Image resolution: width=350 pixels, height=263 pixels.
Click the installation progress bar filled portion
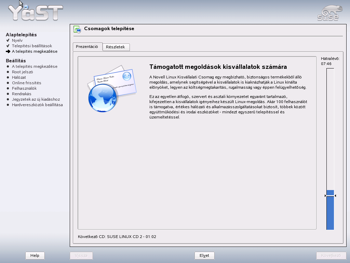(x=330, y=210)
